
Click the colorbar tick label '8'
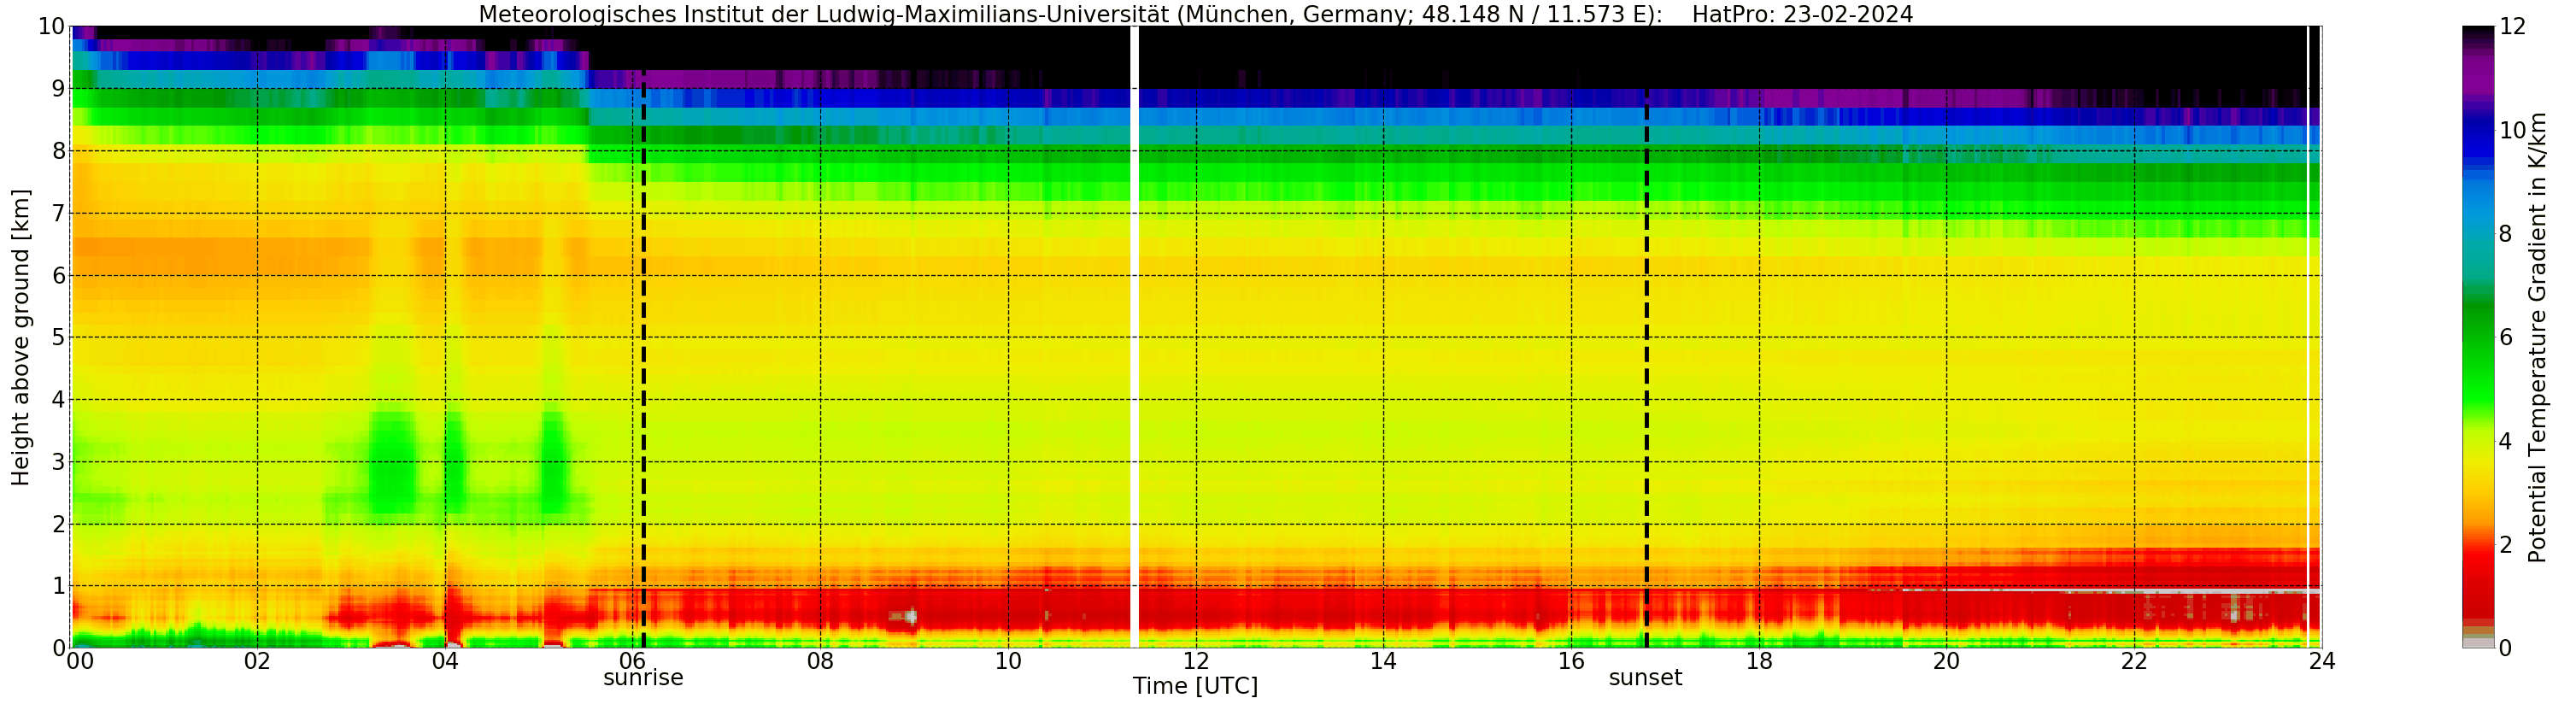click(2505, 234)
